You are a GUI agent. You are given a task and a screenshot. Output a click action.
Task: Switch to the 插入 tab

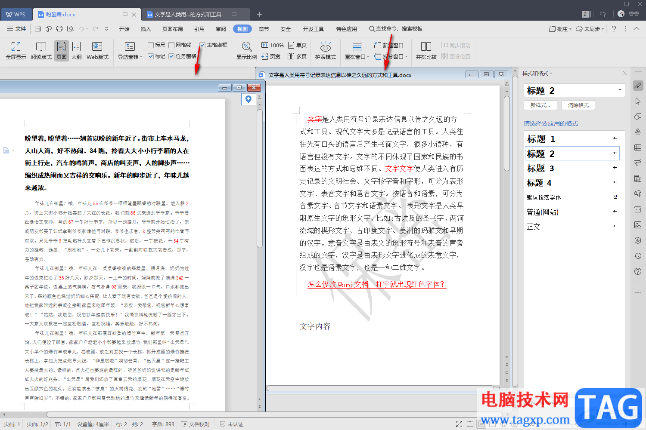[x=146, y=29]
